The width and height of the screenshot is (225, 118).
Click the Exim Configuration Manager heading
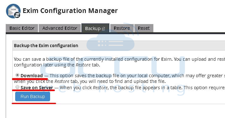70,11
